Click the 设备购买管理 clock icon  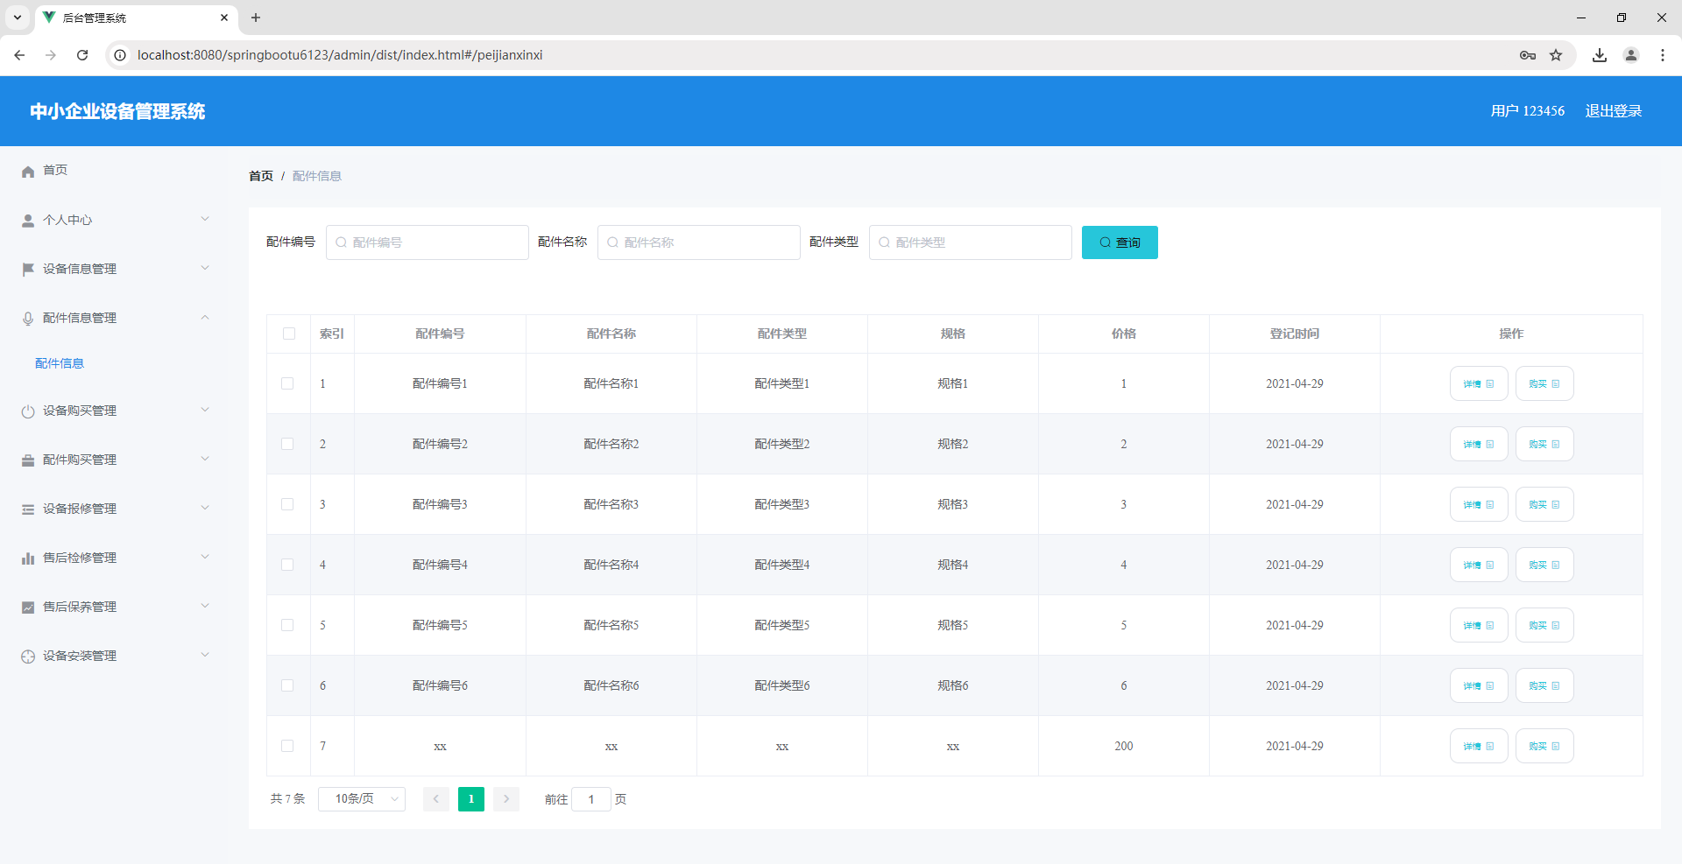tap(28, 410)
